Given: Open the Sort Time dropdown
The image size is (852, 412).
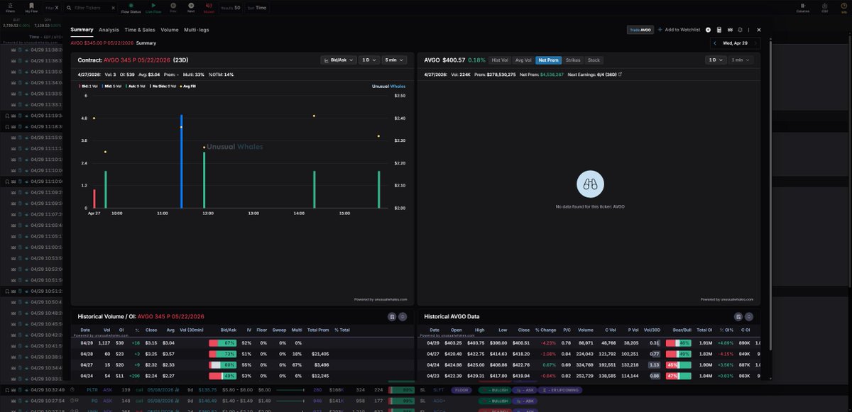Looking at the screenshot, I should (x=258, y=8).
